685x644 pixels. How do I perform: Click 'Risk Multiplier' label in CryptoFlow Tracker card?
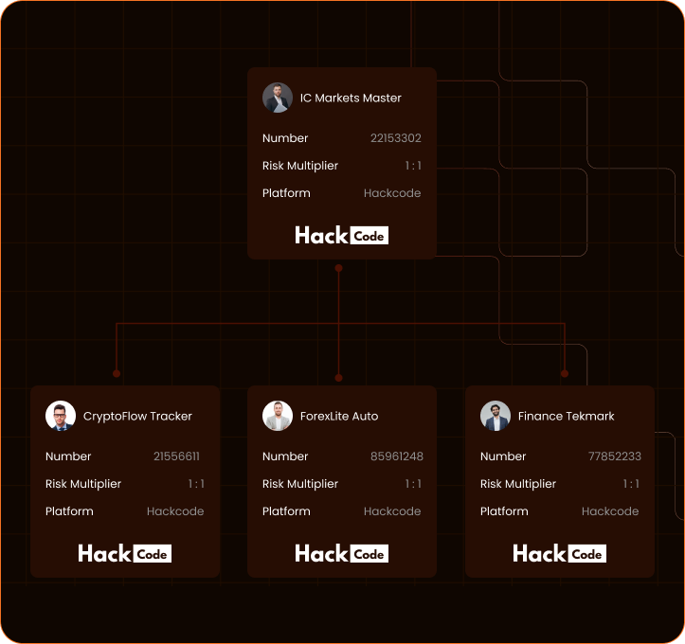(x=83, y=484)
